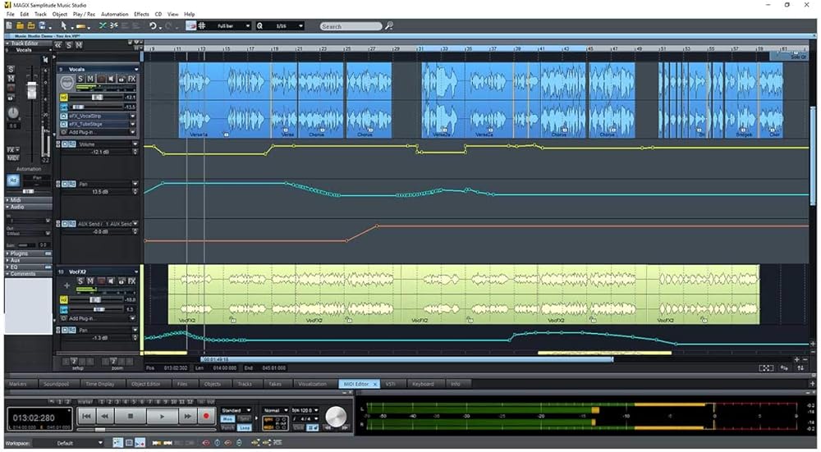Mute the Vocals track
This screenshot has height=452, width=821.
(90, 79)
